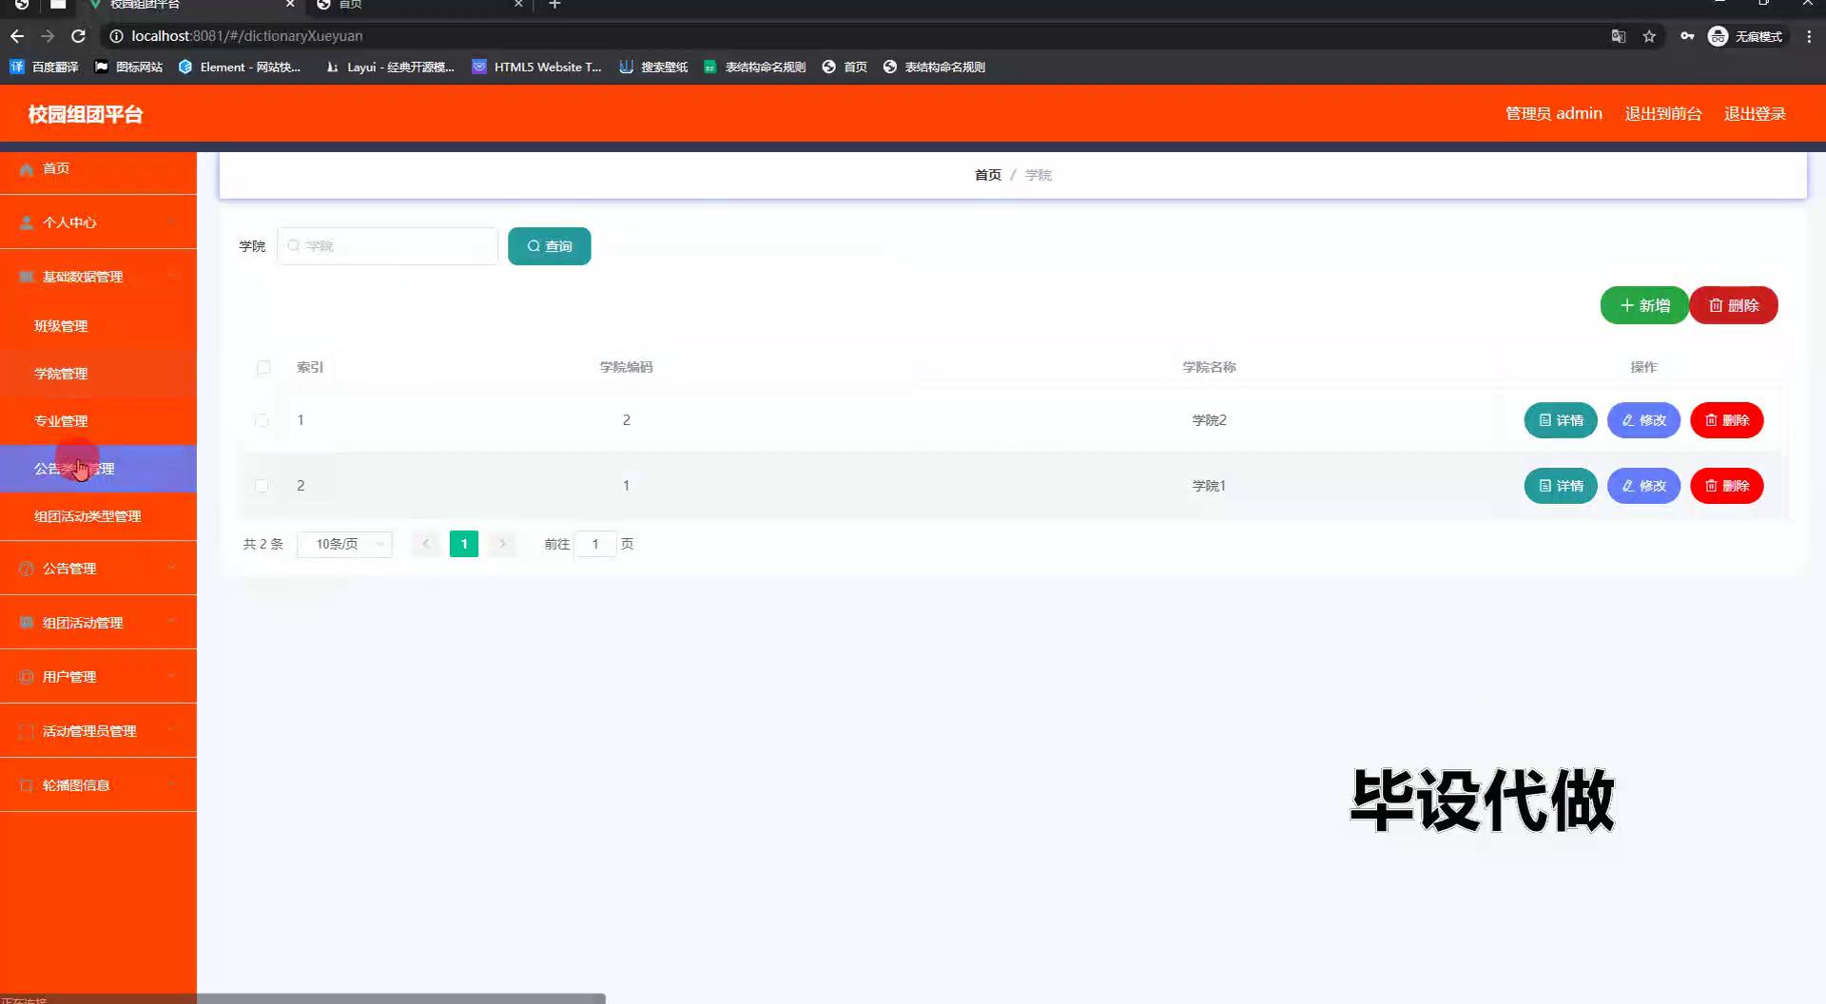Open a new browser tab with plus icon
1826x1004 pixels.
pyautogui.click(x=554, y=5)
